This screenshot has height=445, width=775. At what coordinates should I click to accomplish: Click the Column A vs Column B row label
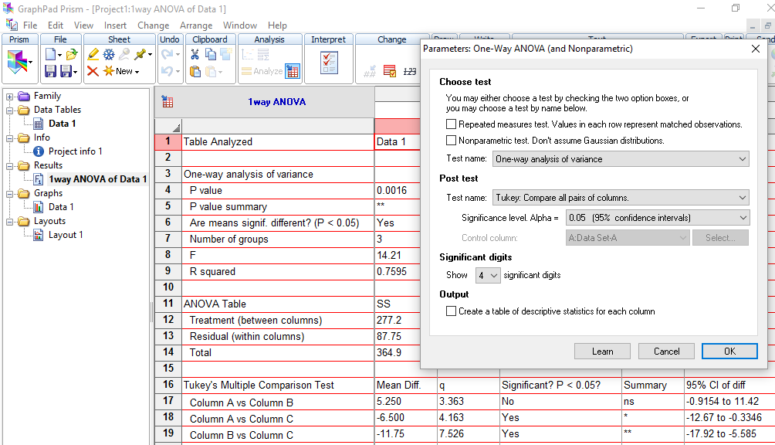point(278,402)
